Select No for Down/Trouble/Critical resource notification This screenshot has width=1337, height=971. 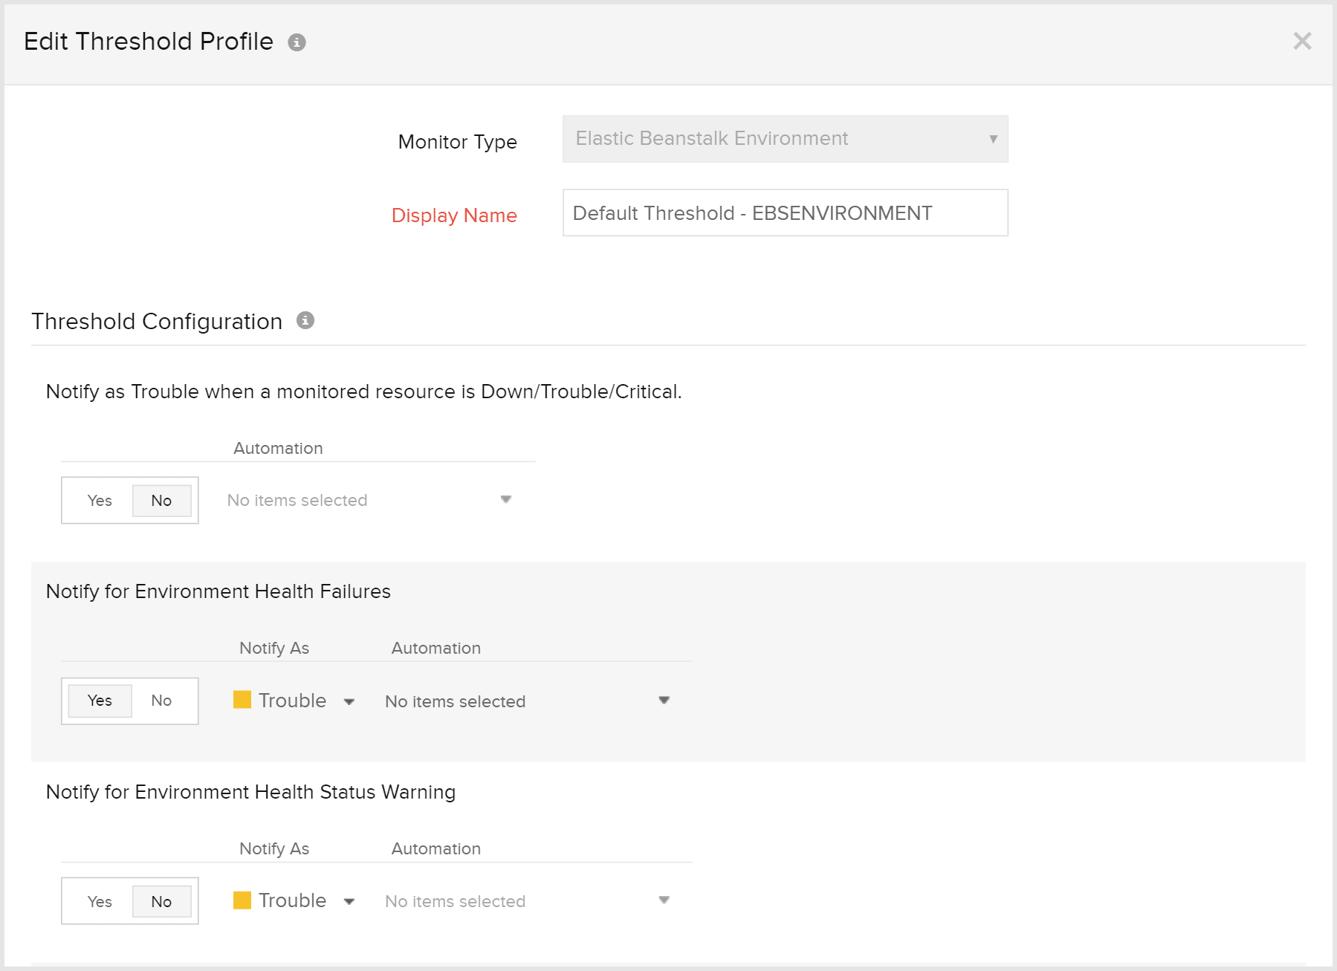pos(161,501)
